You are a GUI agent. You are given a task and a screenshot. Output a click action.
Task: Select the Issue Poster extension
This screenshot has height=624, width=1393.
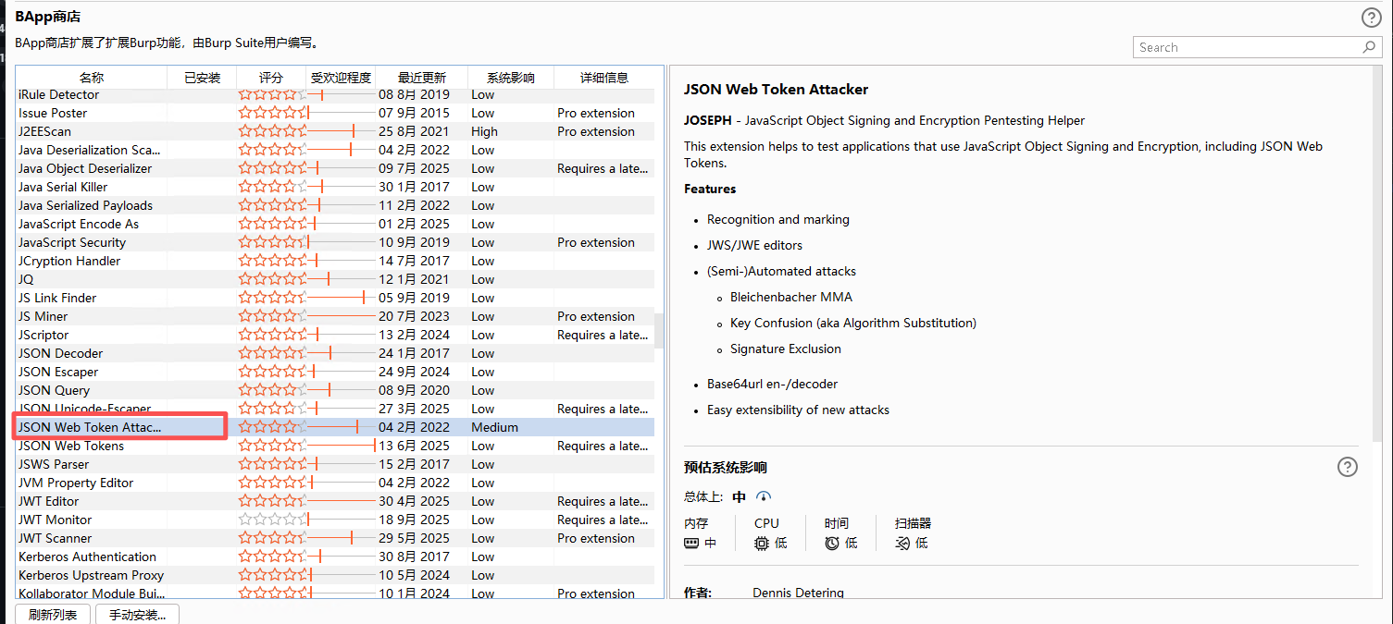pyautogui.click(x=335, y=113)
